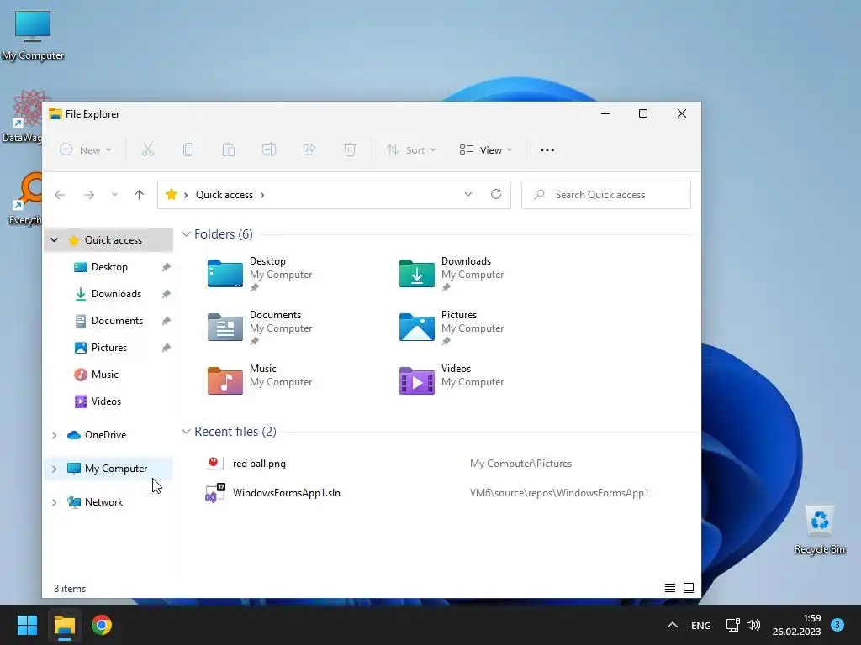Collapse the Folders (6) group
The width and height of the screenshot is (861, 645).
[186, 234]
